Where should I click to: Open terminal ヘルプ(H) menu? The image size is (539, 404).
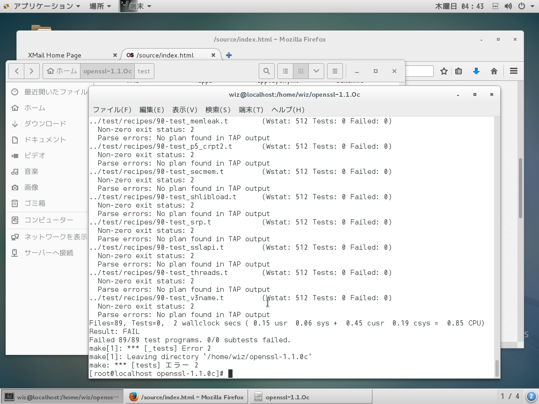pos(288,109)
